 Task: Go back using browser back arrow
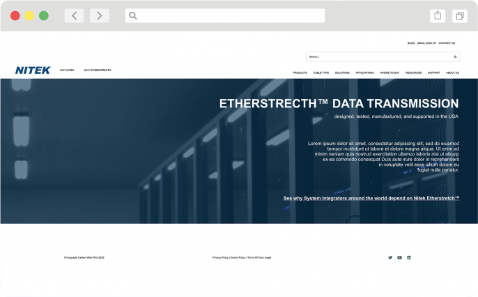(74, 15)
